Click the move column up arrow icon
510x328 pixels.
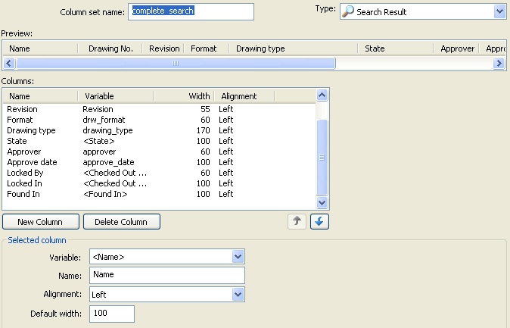[x=297, y=221]
